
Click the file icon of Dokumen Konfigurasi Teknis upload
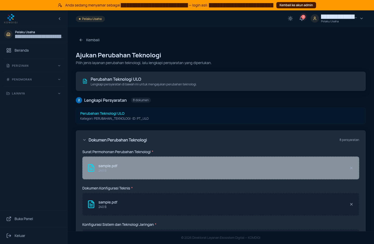tap(91, 204)
